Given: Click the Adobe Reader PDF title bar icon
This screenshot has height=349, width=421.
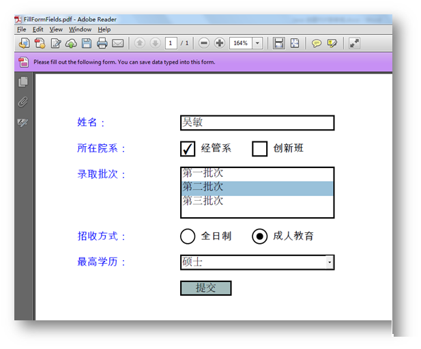Looking at the screenshot, I should 18,19.
